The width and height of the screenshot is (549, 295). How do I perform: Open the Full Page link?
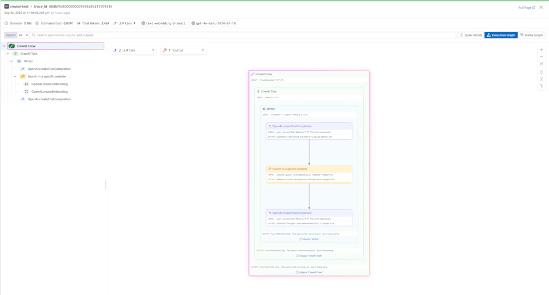pos(527,7)
